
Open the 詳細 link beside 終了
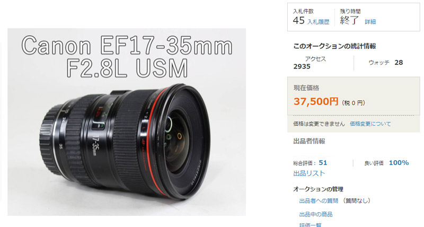coord(370,22)
